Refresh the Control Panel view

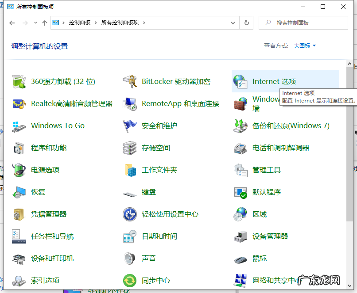click(x=247, y=23)
